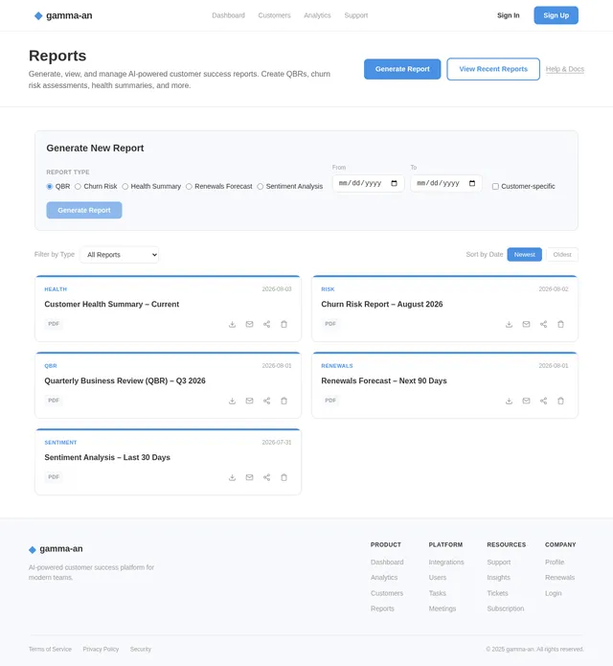Screen dimensions: 613x666
Task: Open Customers in the top navigation
Action: pos(274,15)
